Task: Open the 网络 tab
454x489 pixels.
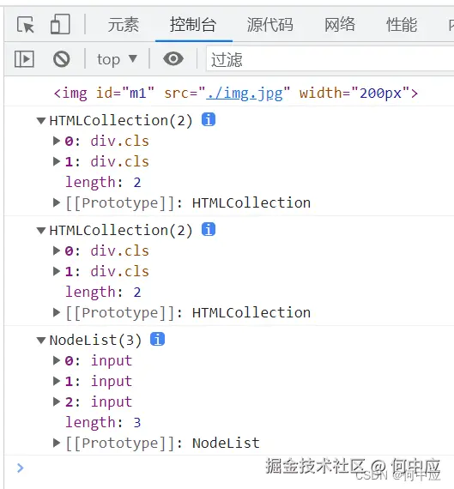Action: click(340, 25)
